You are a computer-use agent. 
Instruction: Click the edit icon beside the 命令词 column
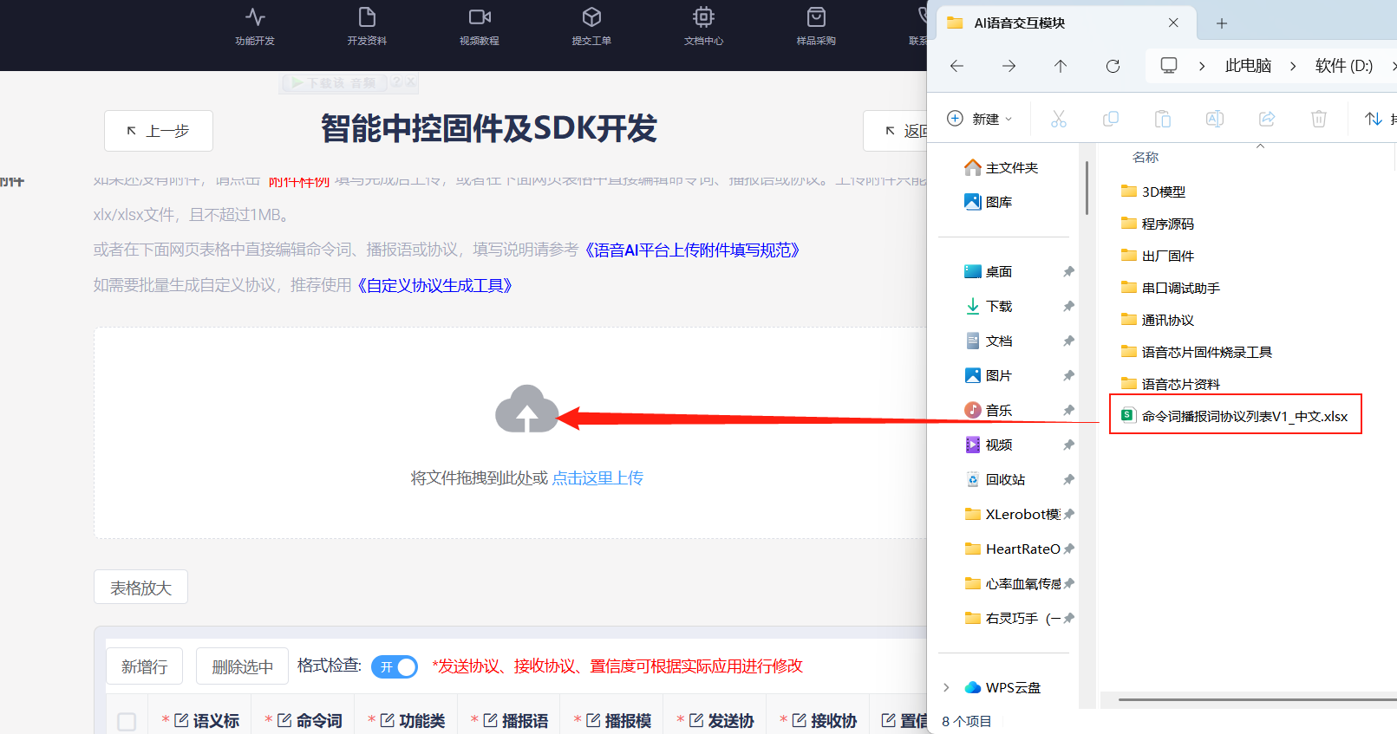(x=284, y=720)
